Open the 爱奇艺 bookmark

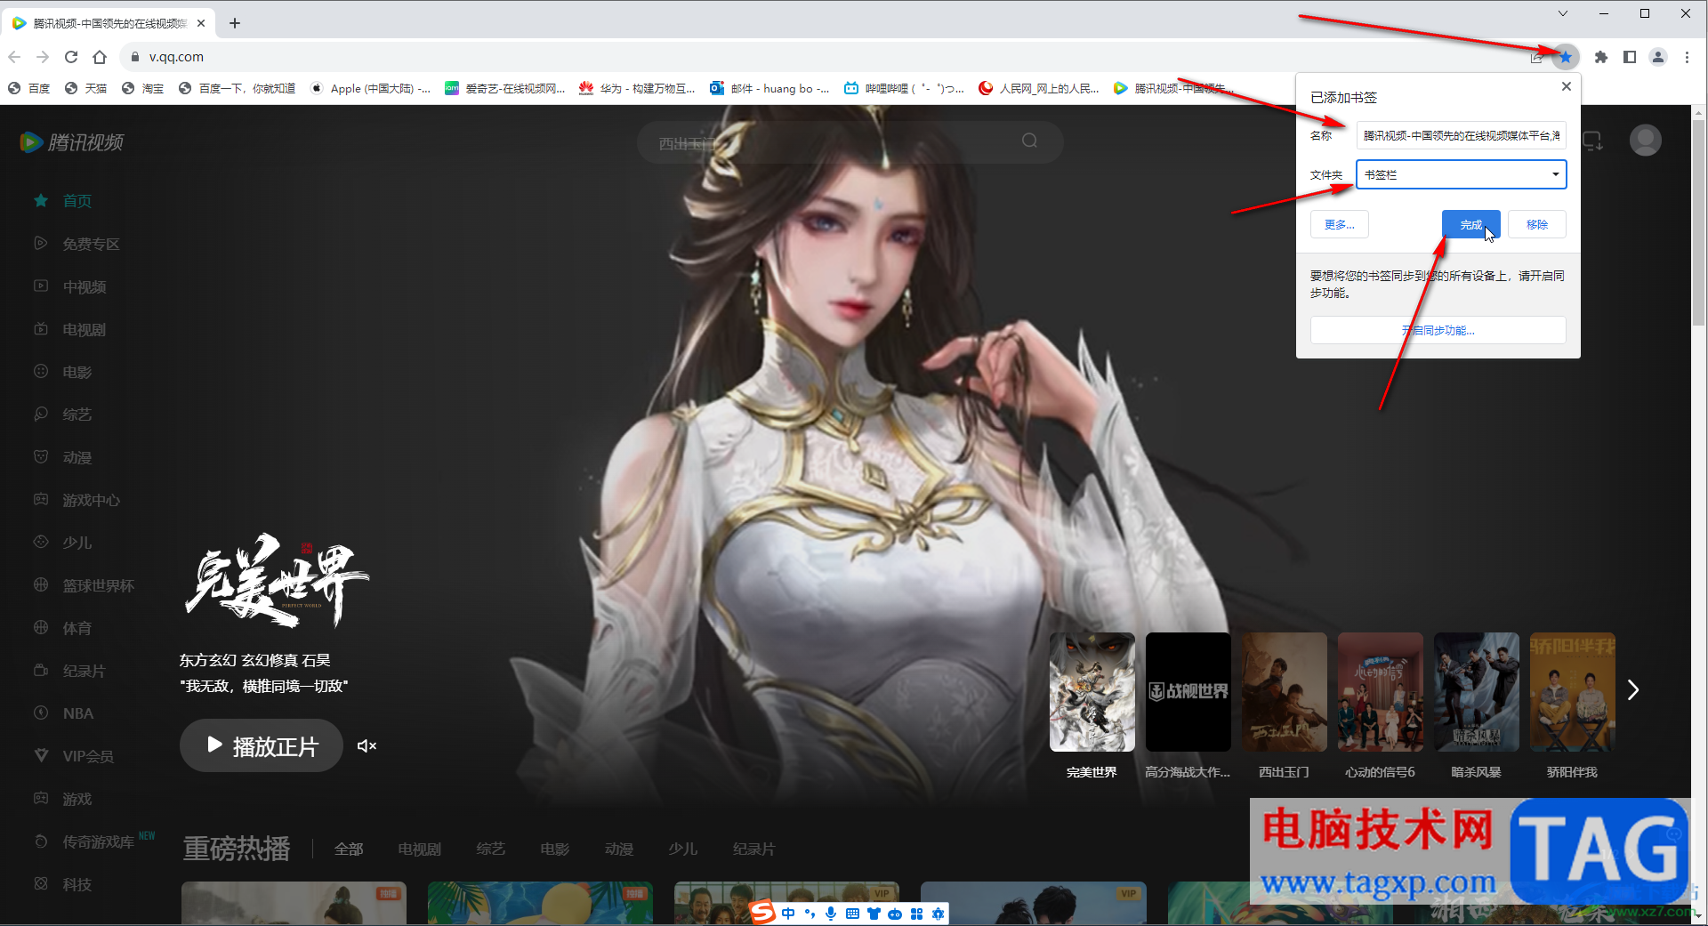click(505, 88)
